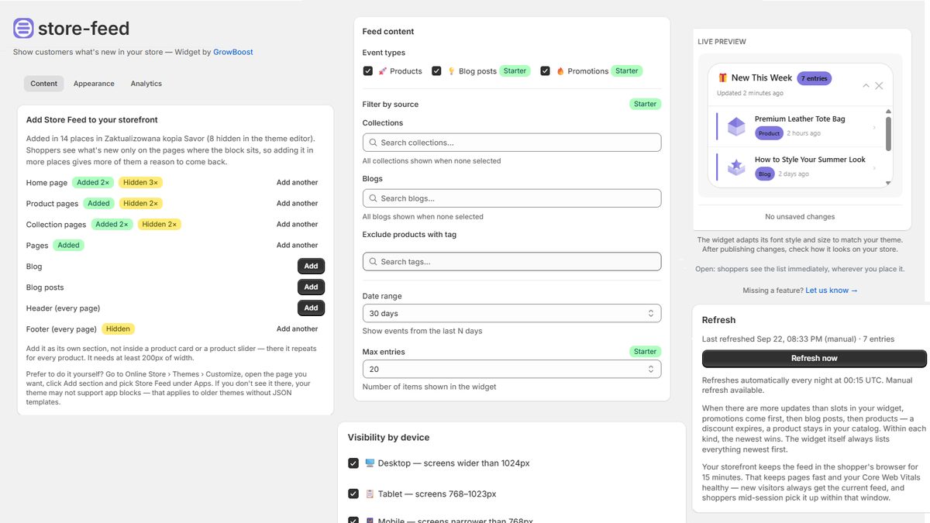This screenshot has height=523, width=930.
Task: Click the Updated 2 minutes ago text
Action: click(750, 93)
